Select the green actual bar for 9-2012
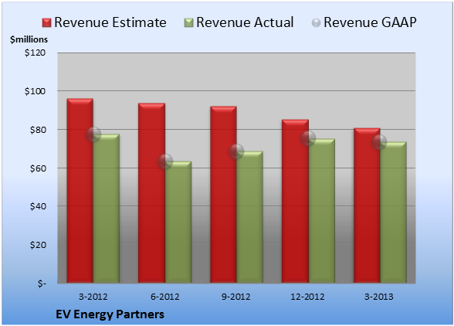This screenshot has height=326, width=454. pyautogui.click(x=249, y=217)
